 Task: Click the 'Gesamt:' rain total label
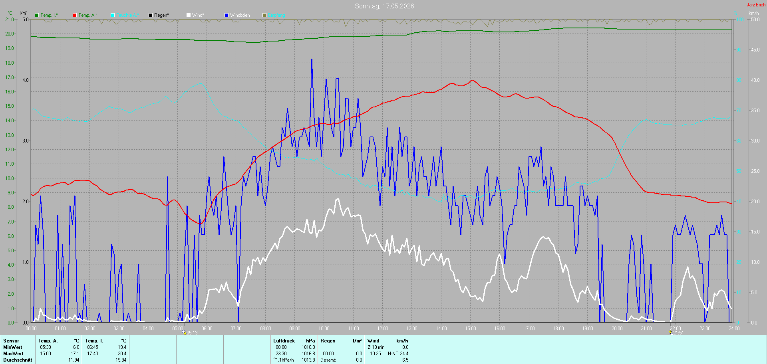tap(328, 360)
